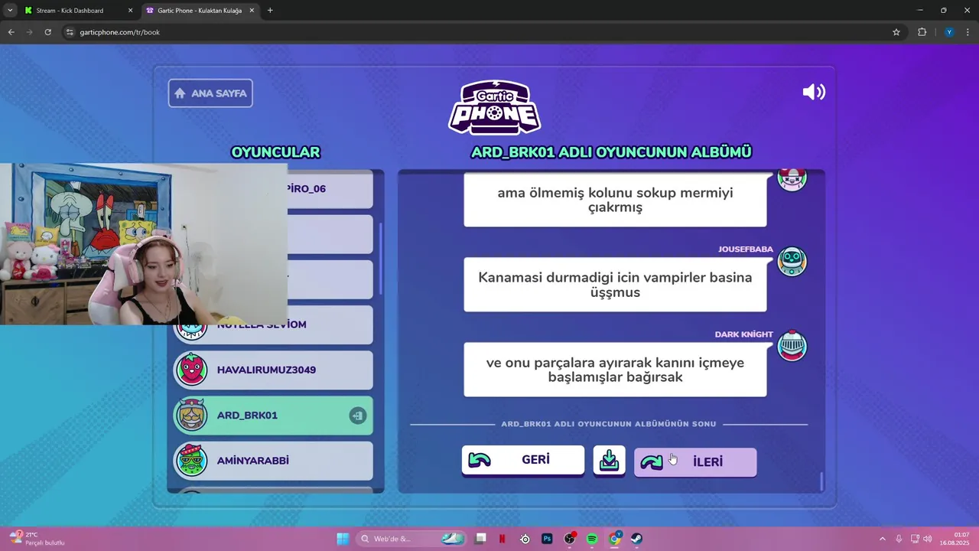Reload the page
This screenshot has width=979, height=551.
[47, 32]
